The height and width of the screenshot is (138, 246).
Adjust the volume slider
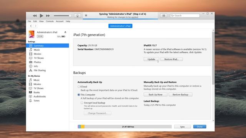(62, 16)
